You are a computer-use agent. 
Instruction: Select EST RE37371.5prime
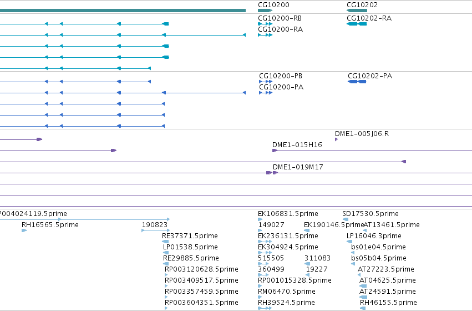coord(190,236)
